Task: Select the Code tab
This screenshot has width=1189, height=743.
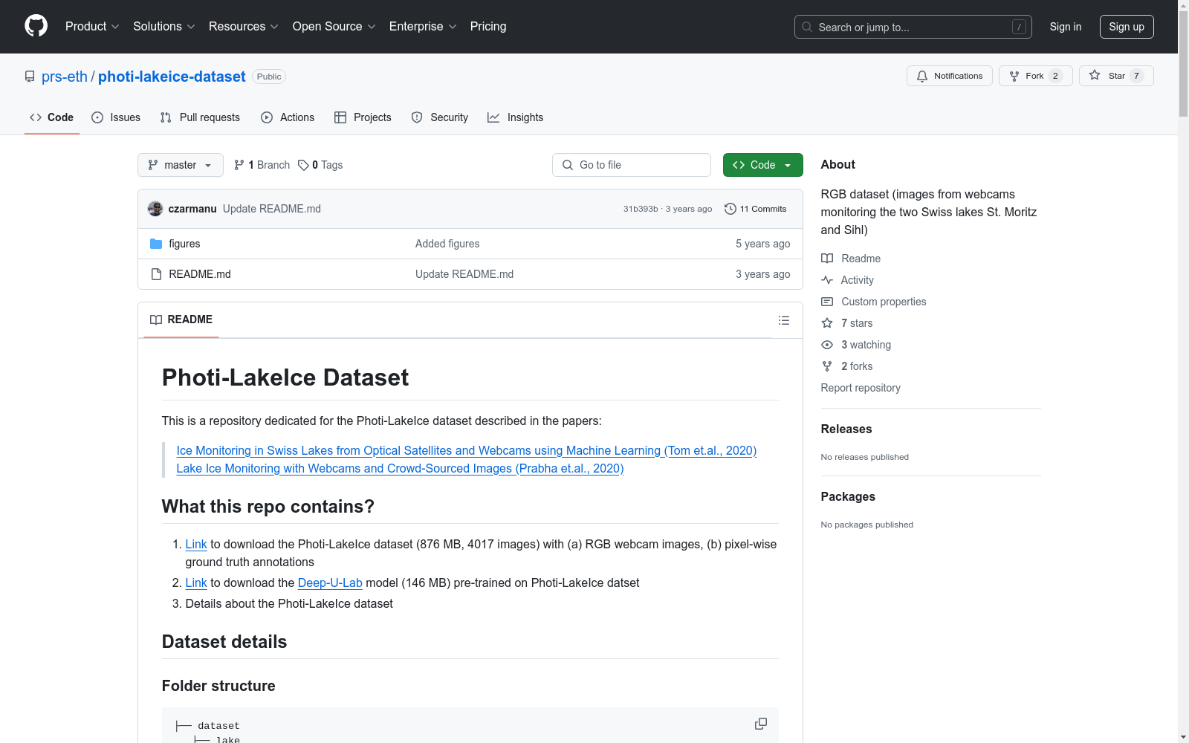Action: (52, 117)
